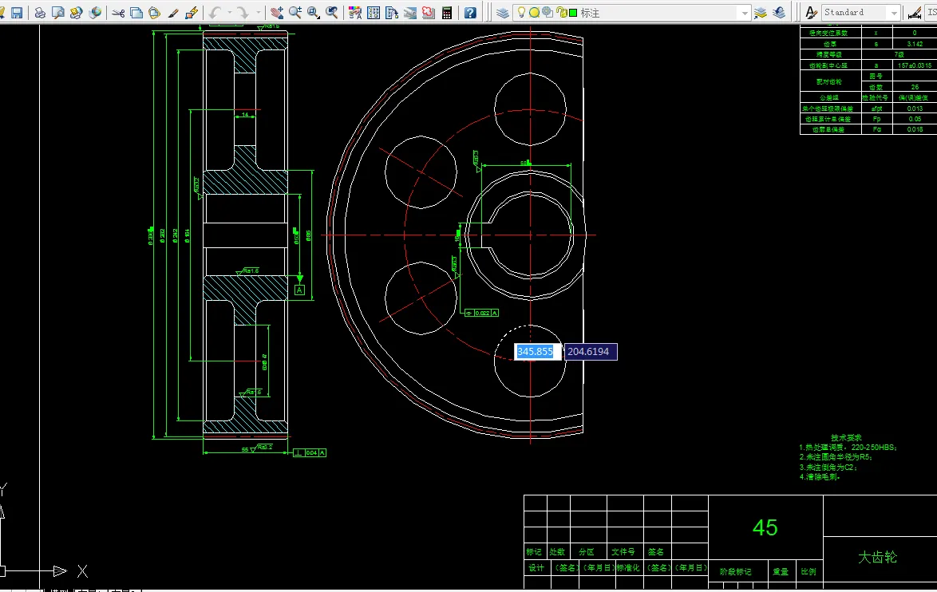The image size is (937, 592).
Task: Select Zoom Realtime tool
Action: tap(295, 13)
